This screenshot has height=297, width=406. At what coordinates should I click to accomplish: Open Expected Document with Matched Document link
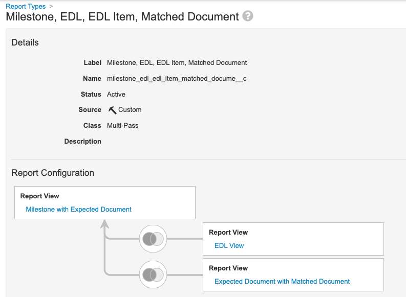point(282,281)
